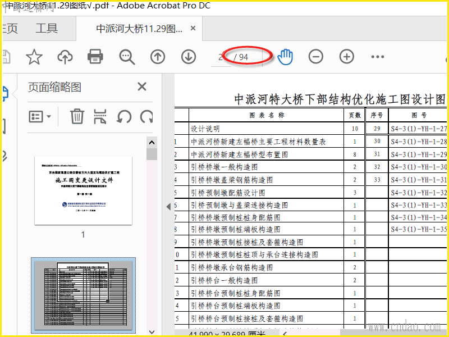
Task: Open the print pages scissors tool in thumbnails panel
Action: click(x=100, y=116)
